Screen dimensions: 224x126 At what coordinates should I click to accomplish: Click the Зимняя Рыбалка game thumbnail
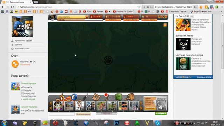click(15, 110)
